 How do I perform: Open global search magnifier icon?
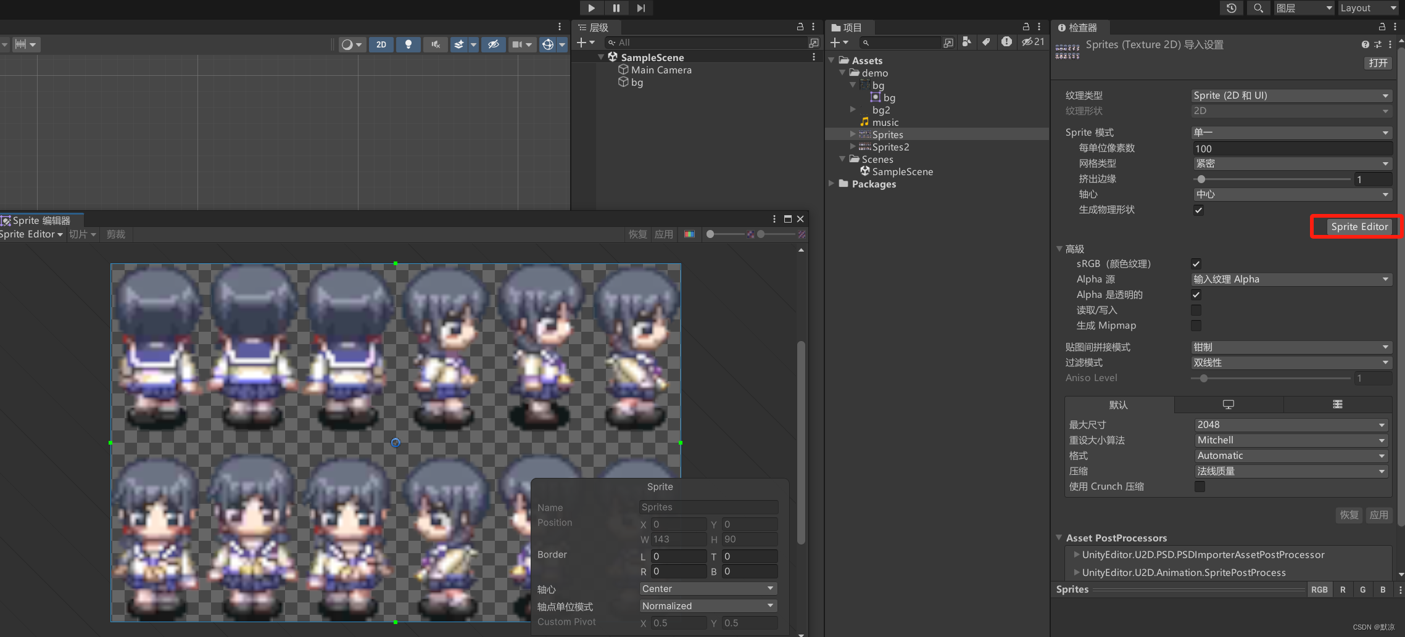coord(1258,8)
